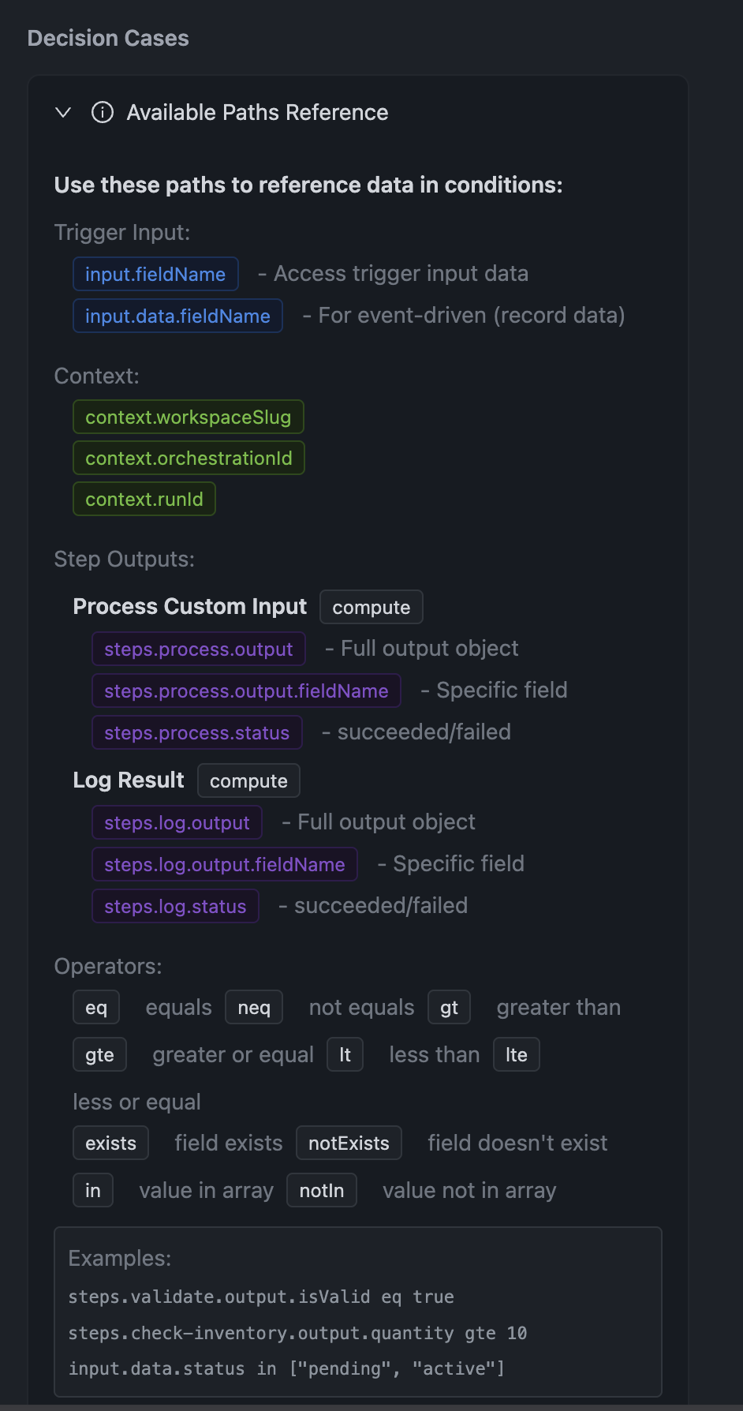Click the input.data.fieldName path chip
Viewport: 743px width, 1411px height.
[177, 316]
